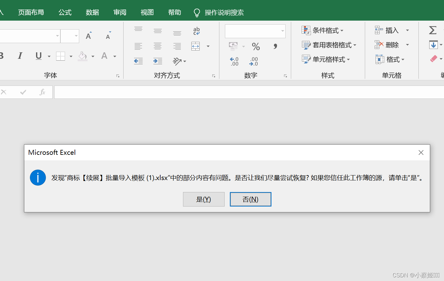Expand the font color dropdown arrow
This screenshot has height=281, width=444.
[x=115, y=56]
